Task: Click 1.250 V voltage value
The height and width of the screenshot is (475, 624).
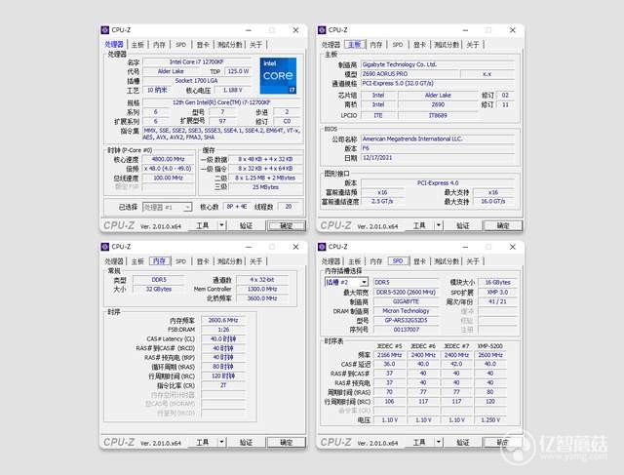Action: coord(489,420)
